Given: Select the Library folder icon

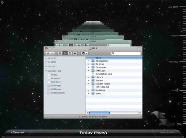Looking at the screenshot, I should click(x=93, y=77).
